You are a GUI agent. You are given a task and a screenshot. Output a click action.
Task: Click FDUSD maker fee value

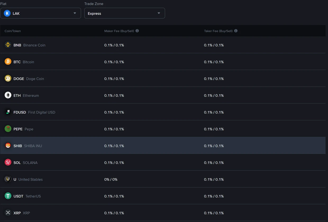point(114,112)
